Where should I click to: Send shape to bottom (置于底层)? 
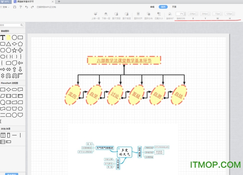127,16
